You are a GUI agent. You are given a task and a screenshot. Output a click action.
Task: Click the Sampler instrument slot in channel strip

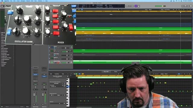[x=36, y=75]
